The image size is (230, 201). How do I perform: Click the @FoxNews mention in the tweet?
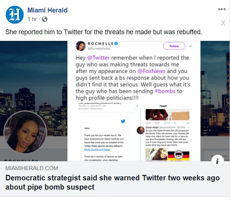(151, 71)
